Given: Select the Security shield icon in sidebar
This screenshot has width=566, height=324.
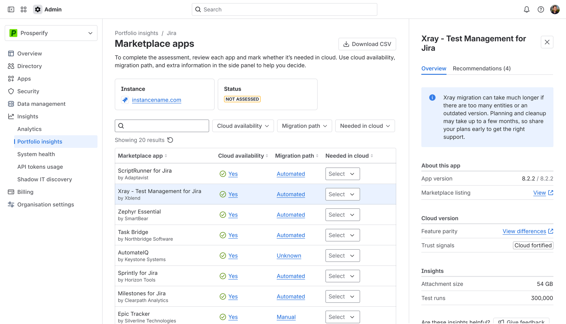Looking at the screenshot, I should coord(11,91).
